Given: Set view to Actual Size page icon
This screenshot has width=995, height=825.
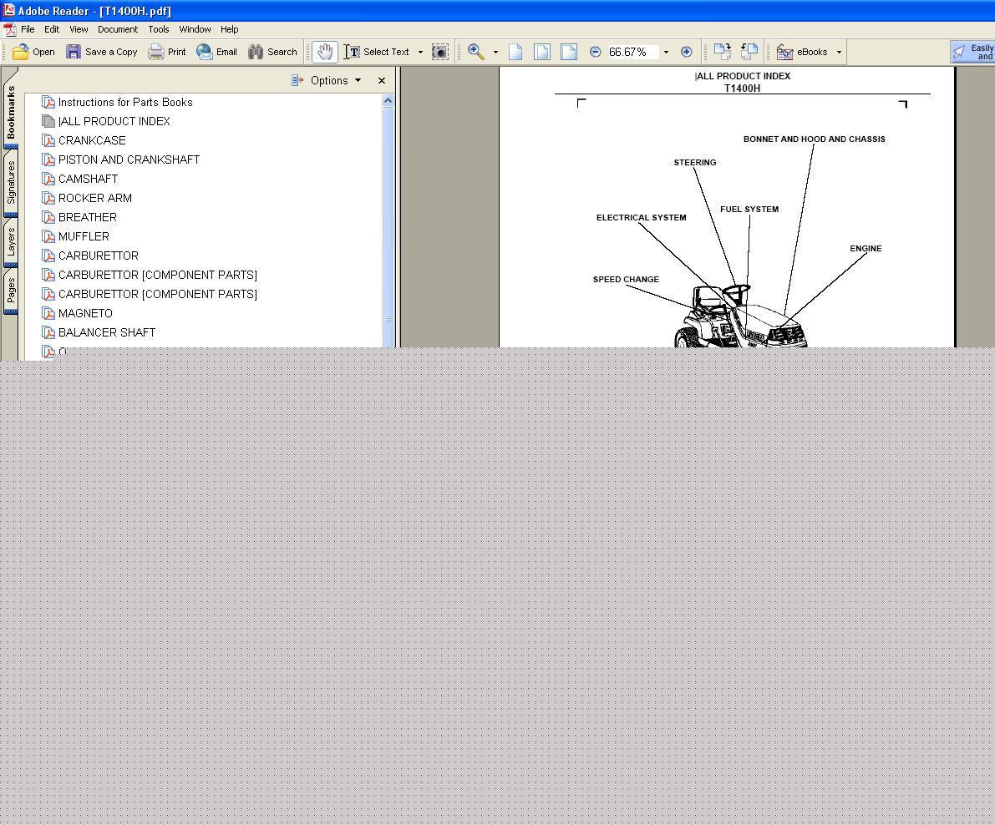Looking at the screenshot, I should coord(515,52).
